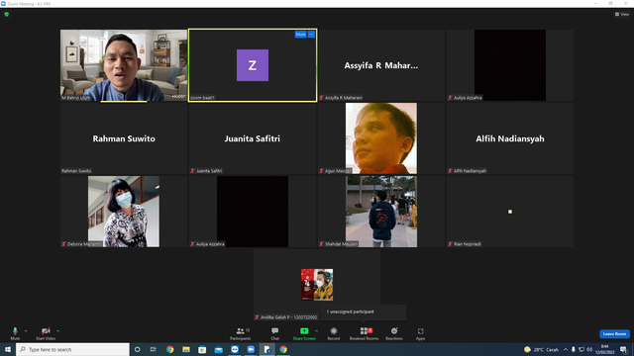Select the Debora Marianthi video tile

[124, 211]
